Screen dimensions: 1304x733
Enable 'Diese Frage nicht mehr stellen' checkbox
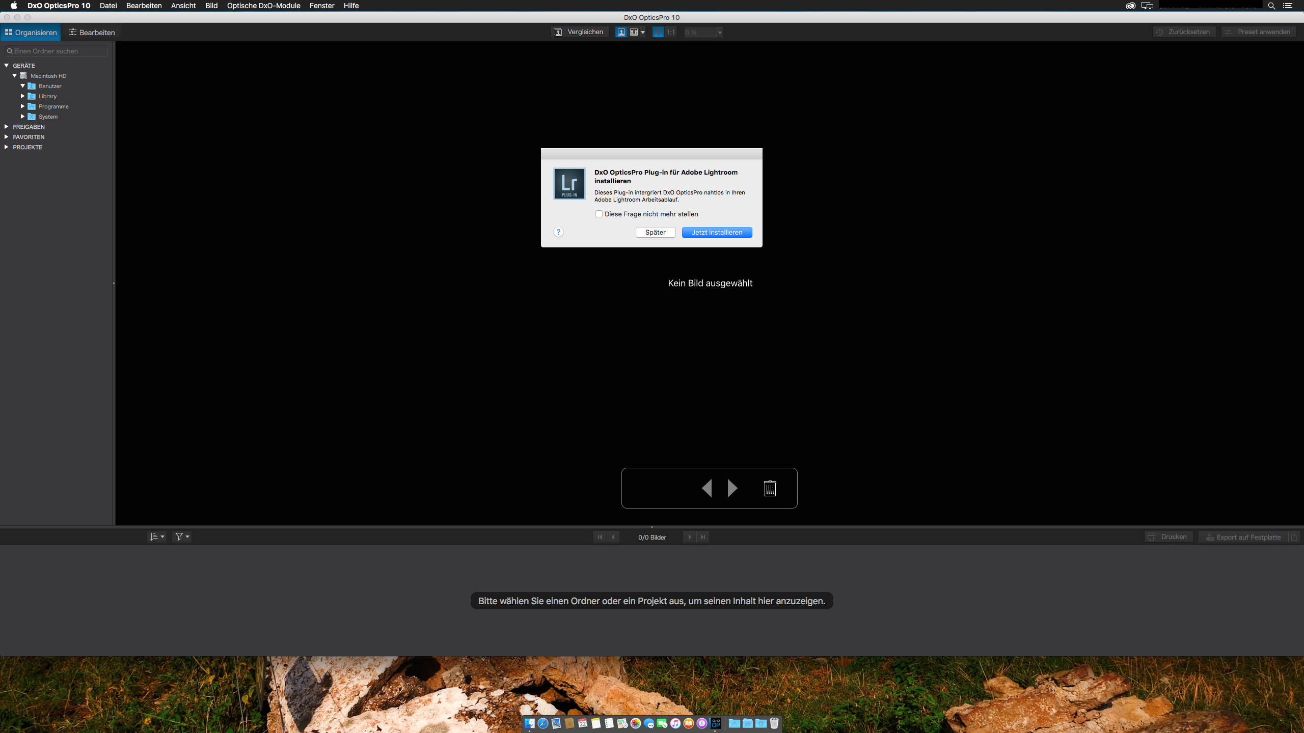click(599, 214)
